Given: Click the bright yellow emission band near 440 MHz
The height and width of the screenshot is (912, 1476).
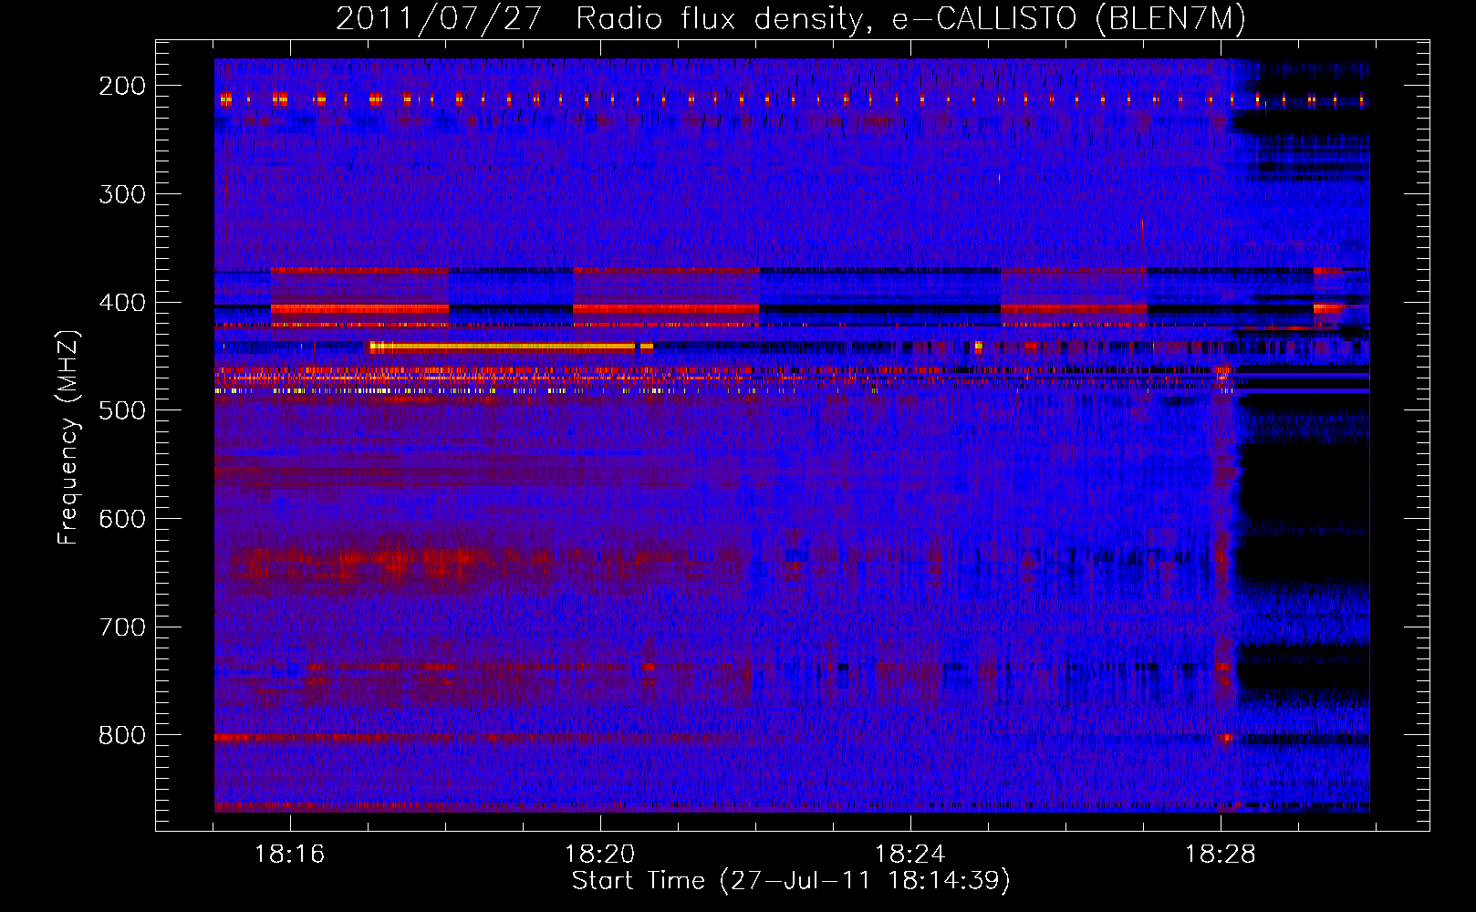Looking at the screenshot, I should [502, 347].
